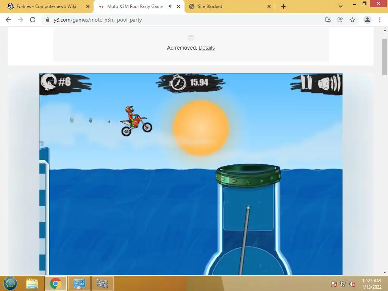
Task: Open the Chrome profile menu
Action: [x=368, y=20]
